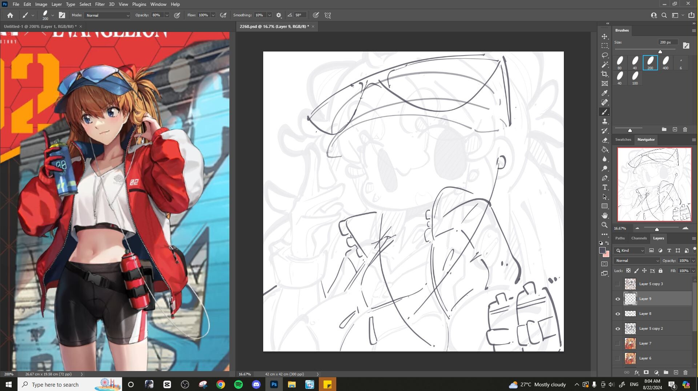Select the Crop tool
The image size is (698, 391).
click(x=605, y=74)
